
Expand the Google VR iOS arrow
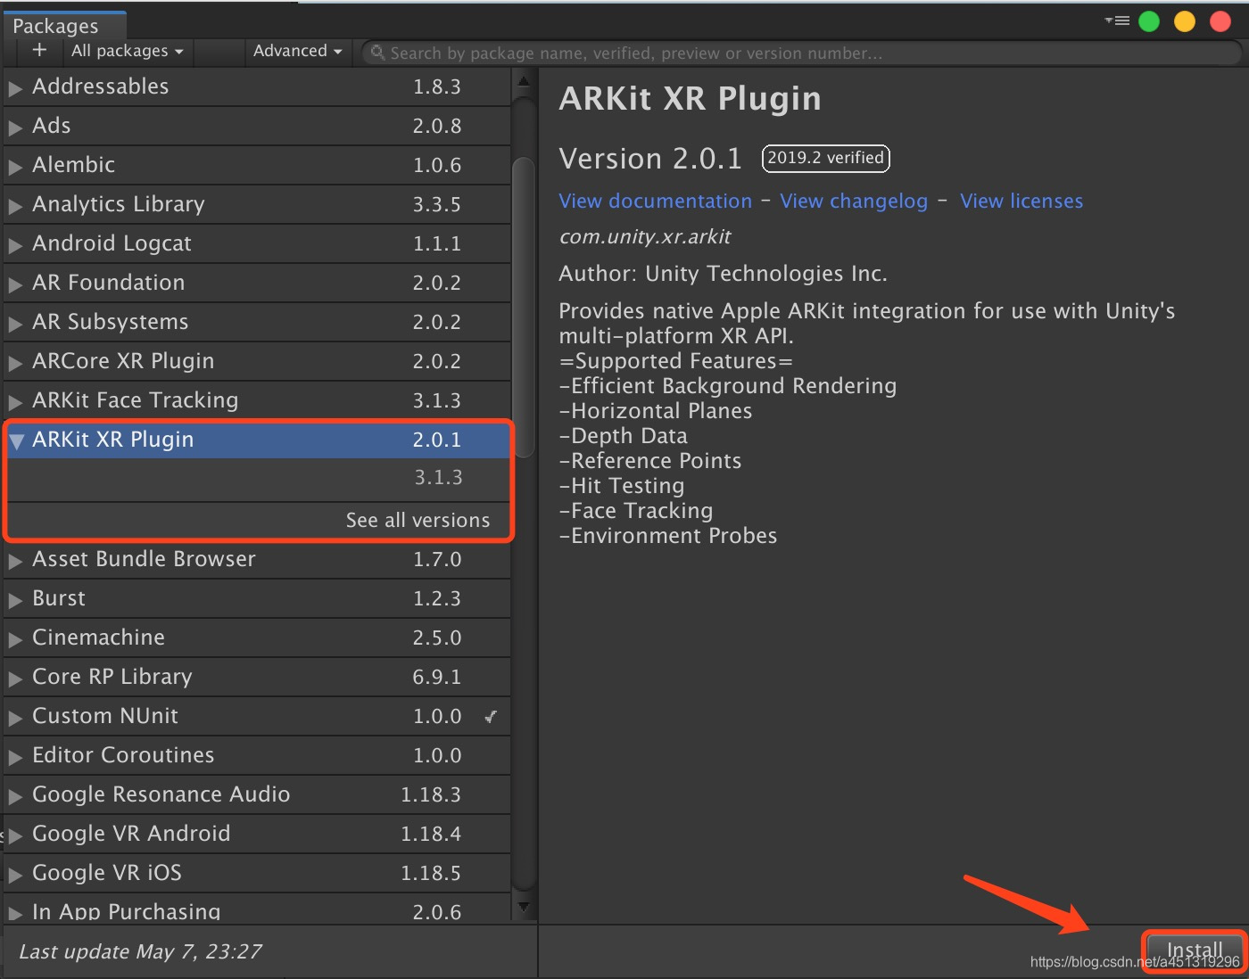pos(15,875)
